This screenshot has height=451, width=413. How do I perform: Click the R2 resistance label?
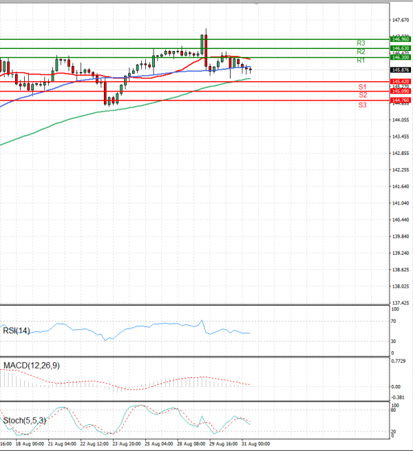click(361, 52)
